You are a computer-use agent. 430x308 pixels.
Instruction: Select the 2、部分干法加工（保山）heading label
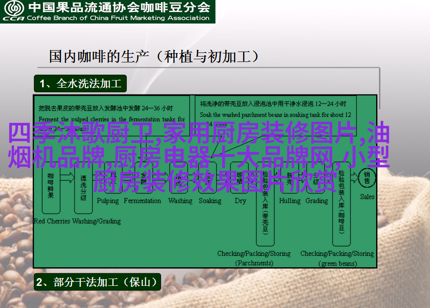[97, 283]
